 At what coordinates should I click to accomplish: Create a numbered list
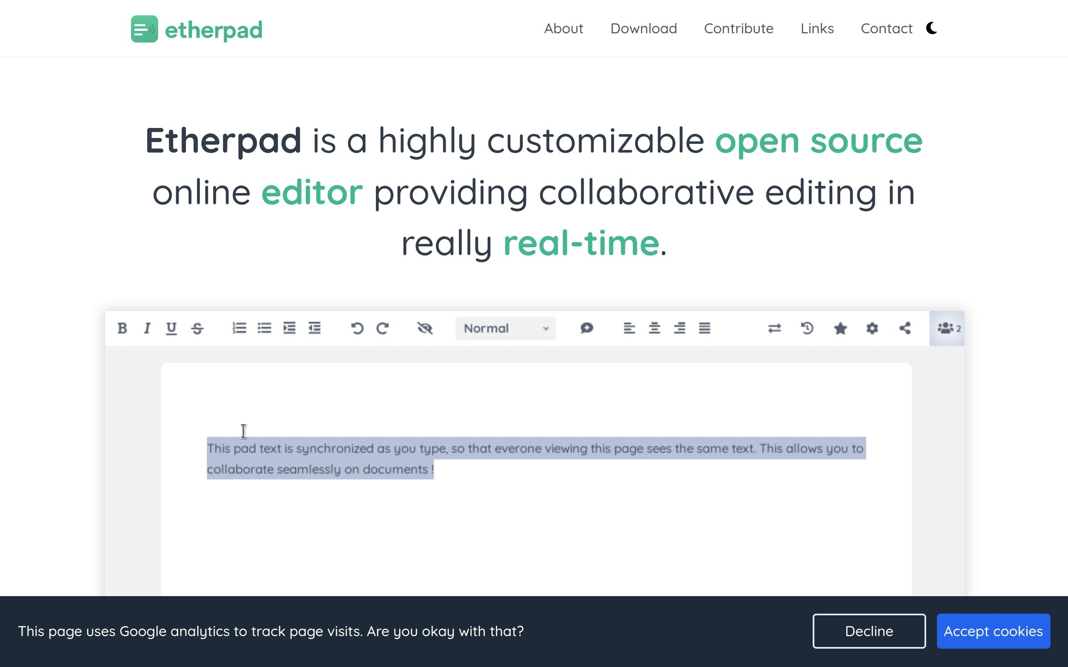point(239,328)
